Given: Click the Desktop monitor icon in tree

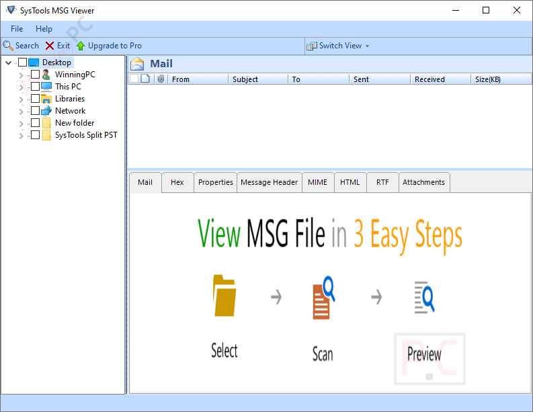Looking at the screenshot, I should point(34,63).
